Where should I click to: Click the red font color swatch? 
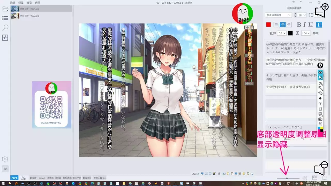268,25
